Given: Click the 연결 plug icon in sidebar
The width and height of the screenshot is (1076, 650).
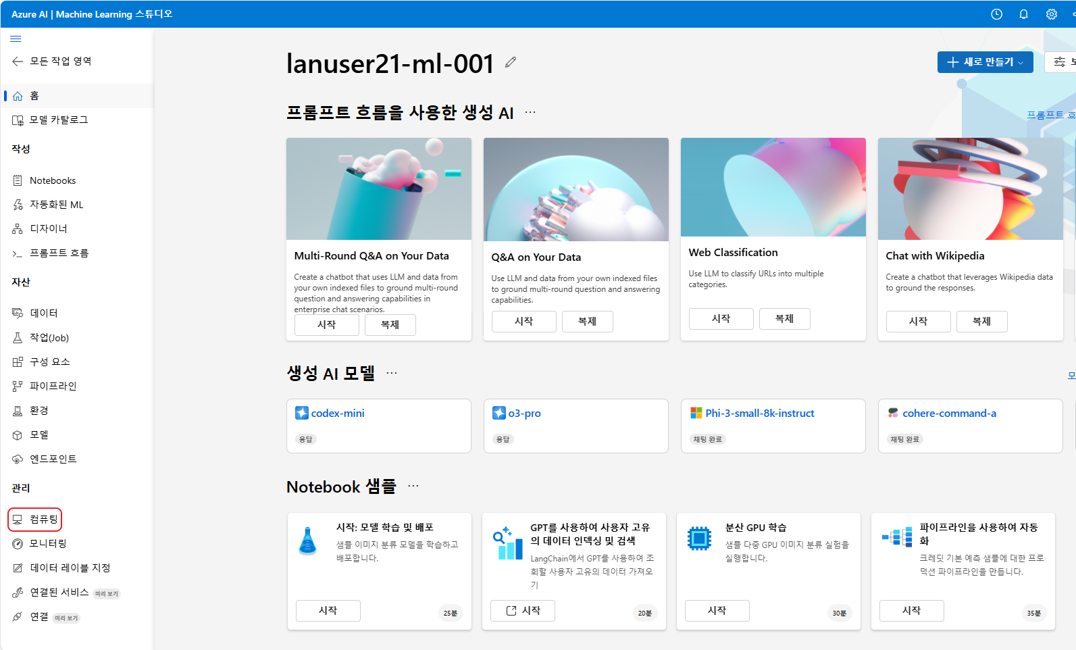Looking at the screenshot, I should coord(18,617).
